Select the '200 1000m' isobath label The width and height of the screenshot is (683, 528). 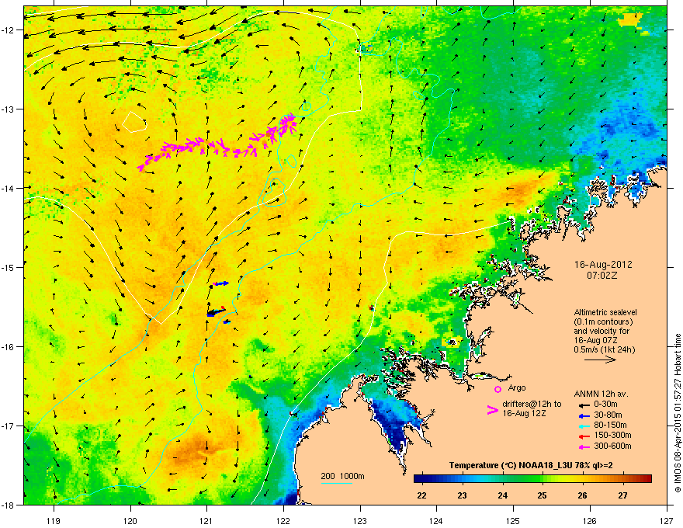(x=342, y=476)
